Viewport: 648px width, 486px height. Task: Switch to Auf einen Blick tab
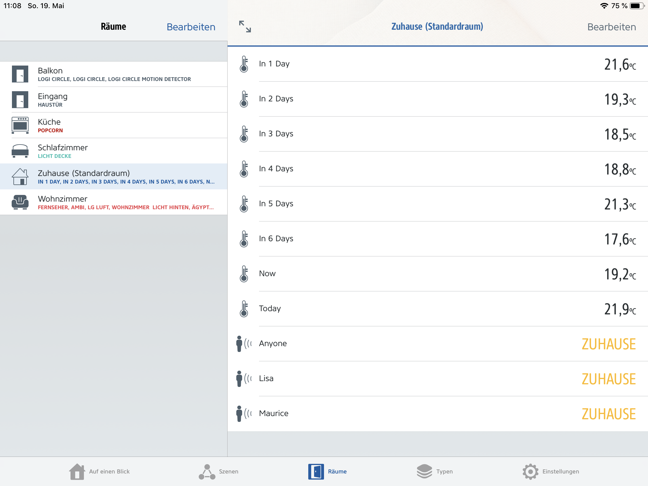click(x=100, y=471)
